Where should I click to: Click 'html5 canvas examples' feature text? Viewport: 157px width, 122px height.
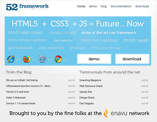[27, 40]
